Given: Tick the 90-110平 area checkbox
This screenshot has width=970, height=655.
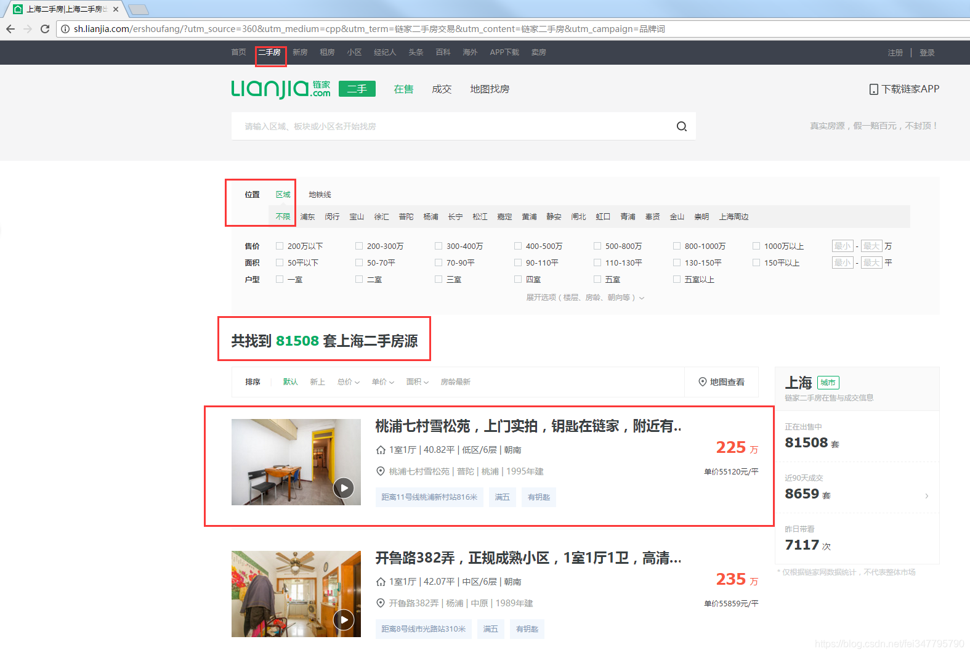Looking at the screenshot, I should coord(518,262).
